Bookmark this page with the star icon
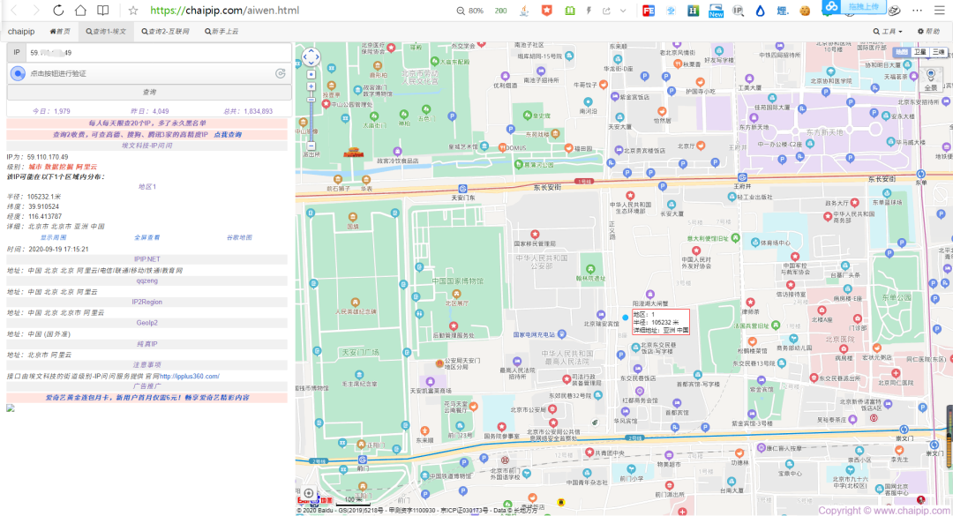Screen dimensions: 953x516 (133, 11)
